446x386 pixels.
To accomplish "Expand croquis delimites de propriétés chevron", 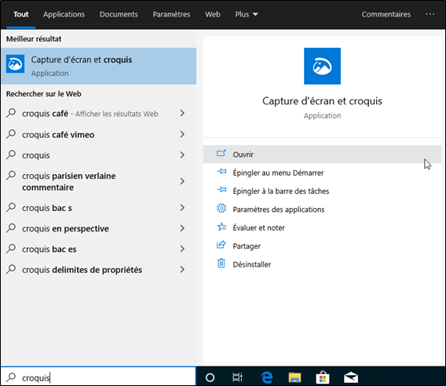I will [182, 269].
